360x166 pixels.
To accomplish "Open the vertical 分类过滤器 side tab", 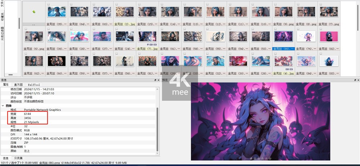I will pyautogui.click(x=2, y=34).
